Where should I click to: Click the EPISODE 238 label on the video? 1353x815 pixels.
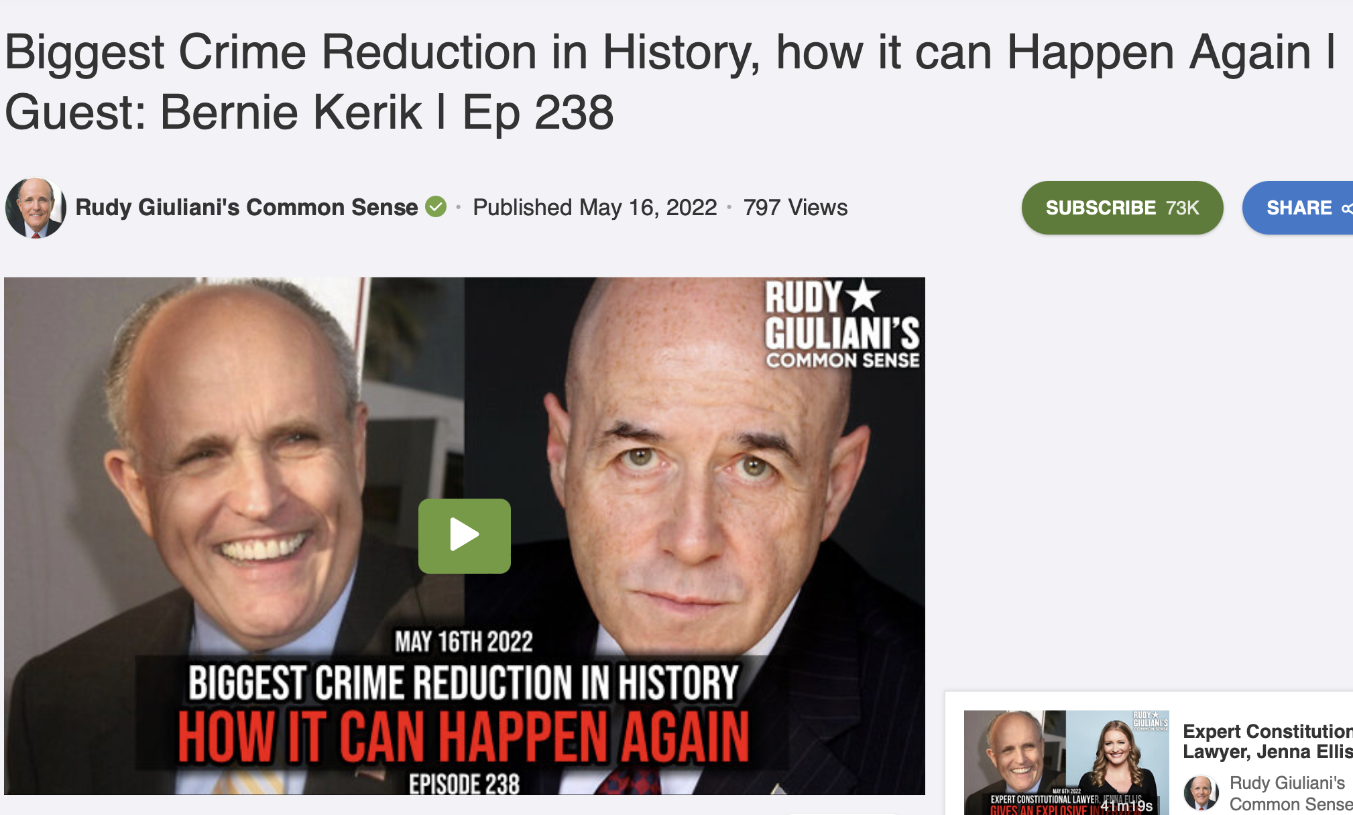[464, 783]
